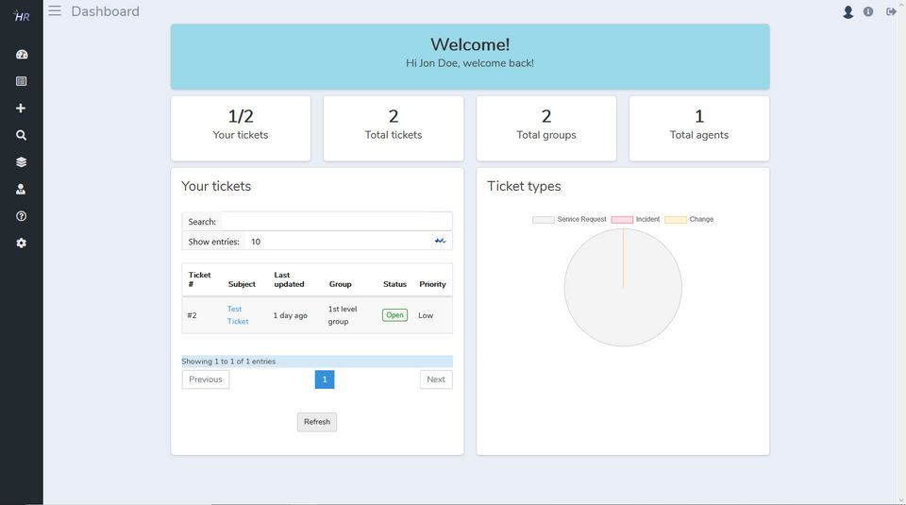906x505 pixels.
Task: Toggle the Incident legend swatch
Action: coord(622,220)
